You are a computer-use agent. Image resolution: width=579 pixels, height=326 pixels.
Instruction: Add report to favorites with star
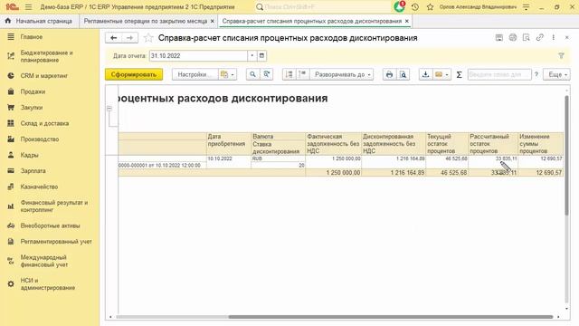click(148, 38)
